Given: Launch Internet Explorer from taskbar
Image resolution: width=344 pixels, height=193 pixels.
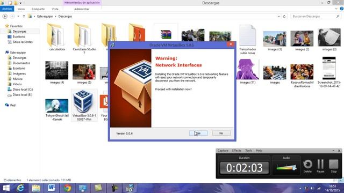Looking at the screenshot, I should coord(20,188).
